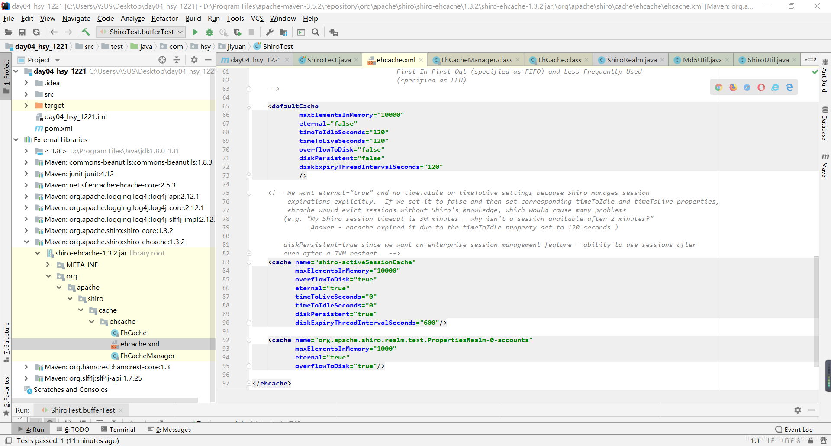Image resolution: width=831 pixels, height=446 pixels.
Task: Expand Maven junit:junit:4.12 library
Action: click(x=26, y=174)
